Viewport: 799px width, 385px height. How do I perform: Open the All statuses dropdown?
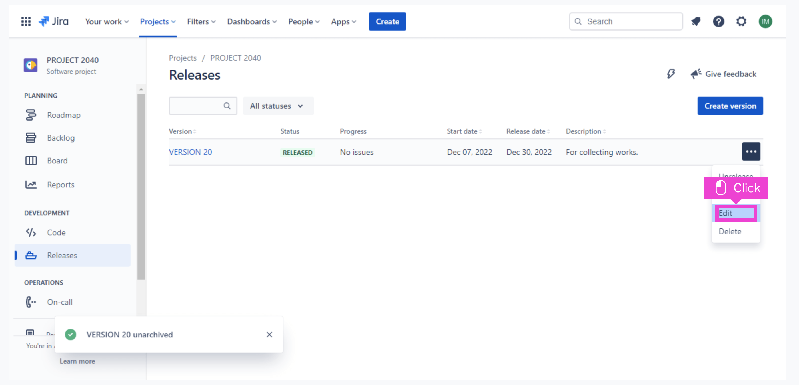[278, 106]
